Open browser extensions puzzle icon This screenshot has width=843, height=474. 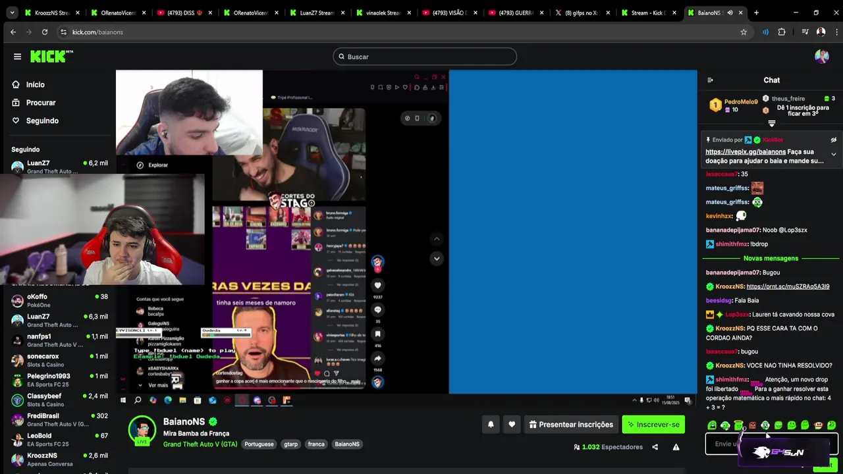coord(782,32)
